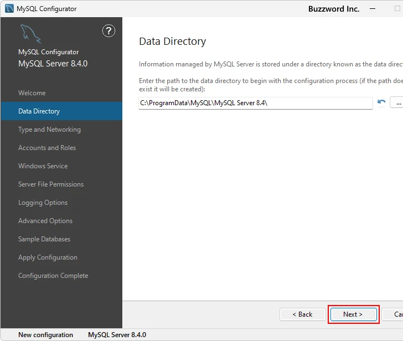Click the Data Directory page heading
The image size is (403, 341).
pos(173,41)
